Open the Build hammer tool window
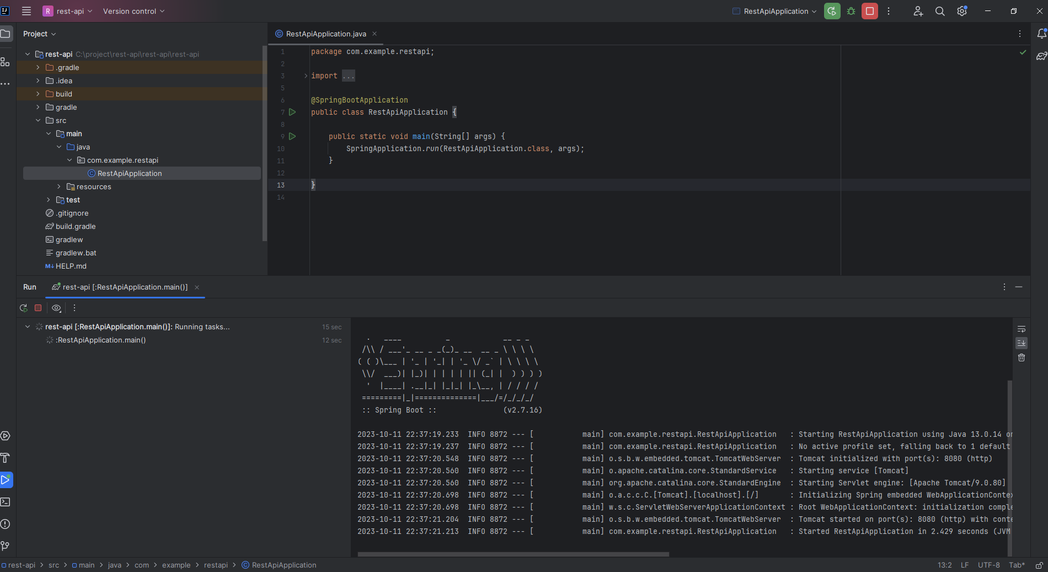This screenshot has width=1048, height=572. coord(6,458)
